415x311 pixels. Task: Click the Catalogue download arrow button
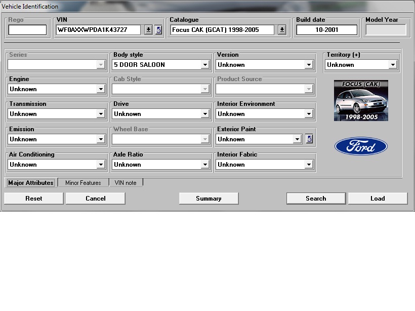pos(282,30)
